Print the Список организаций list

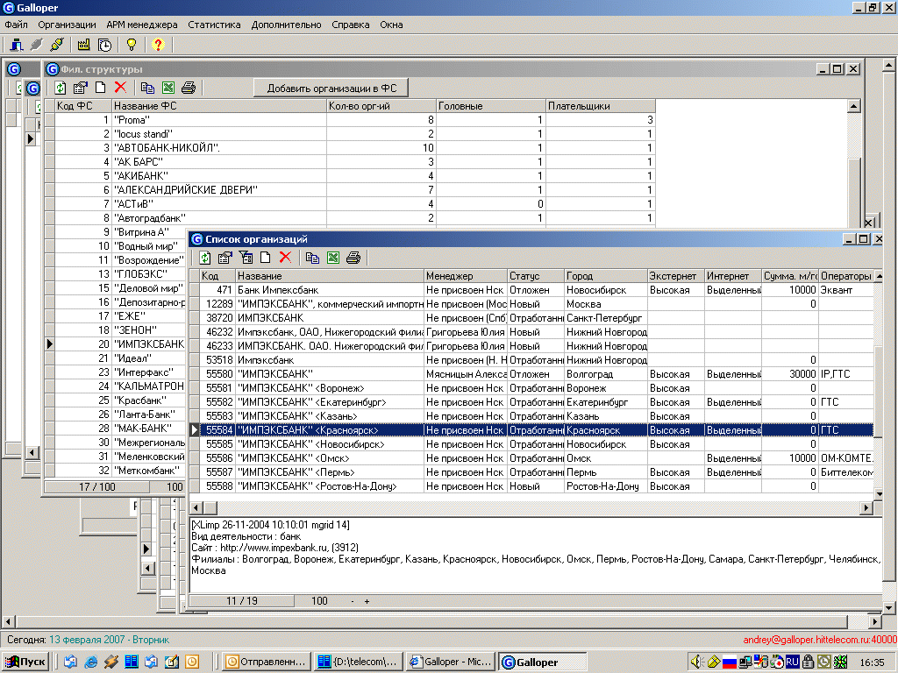tap(353, 258)
